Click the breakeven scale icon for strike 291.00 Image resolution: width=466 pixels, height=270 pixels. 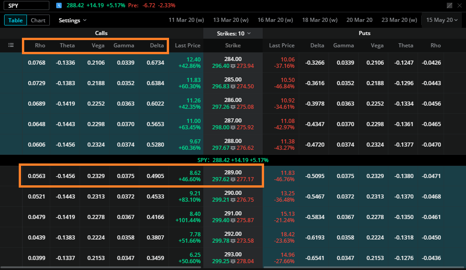[233, 220]
